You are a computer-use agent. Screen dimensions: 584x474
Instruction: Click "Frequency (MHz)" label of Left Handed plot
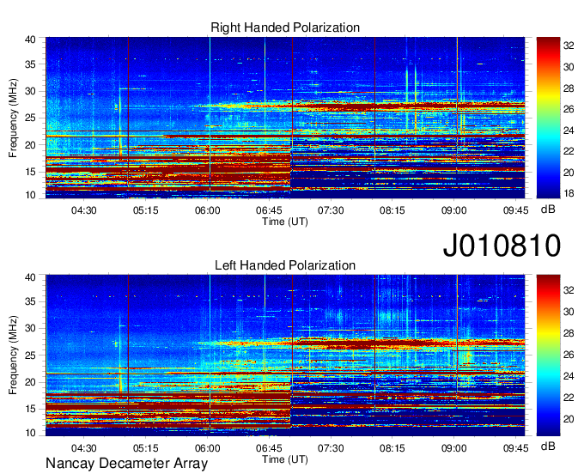coord(13,355)
